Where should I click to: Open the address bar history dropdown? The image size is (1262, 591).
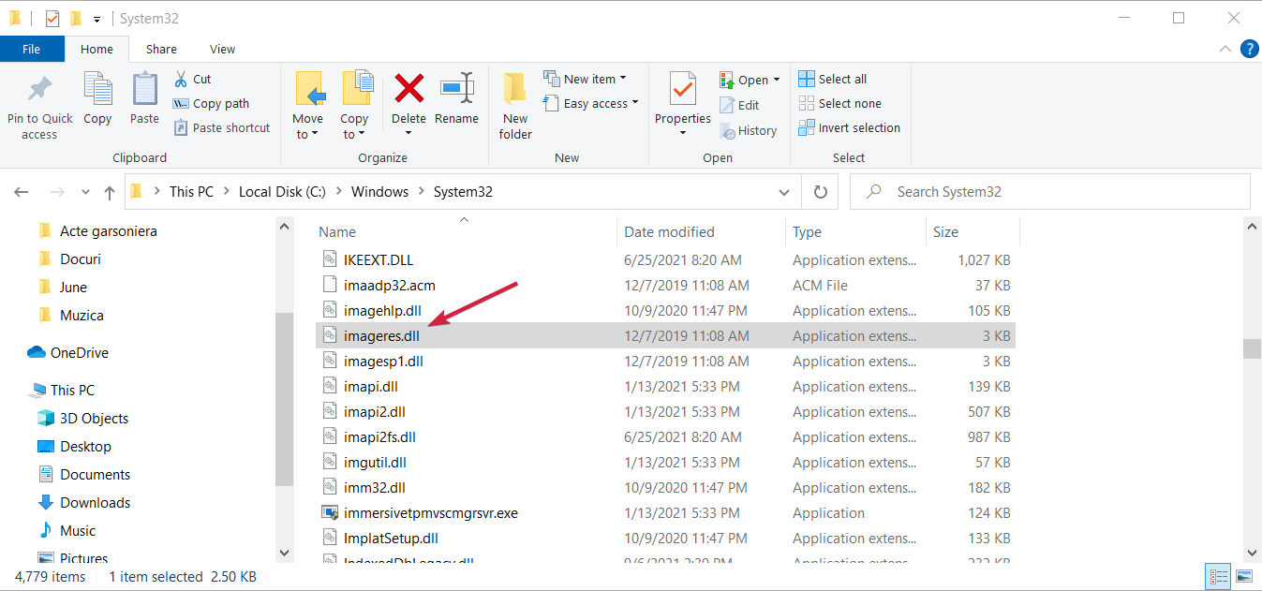coord(784,192)
